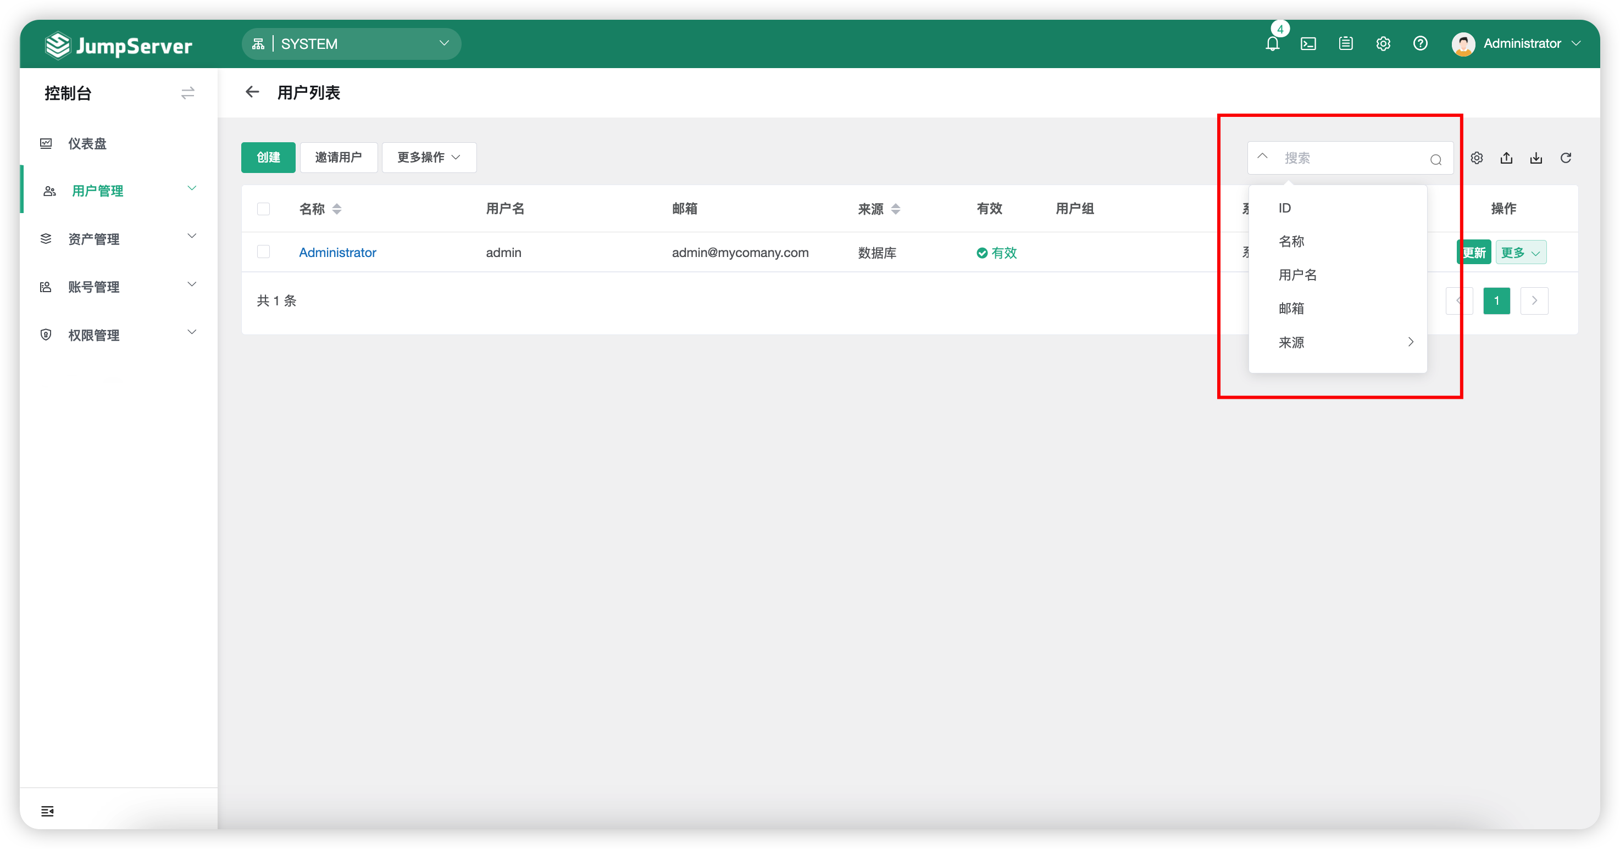Open the help question mark icon
The height and width of the screenshot is (849, 1620).
(x=1420, y=43)
